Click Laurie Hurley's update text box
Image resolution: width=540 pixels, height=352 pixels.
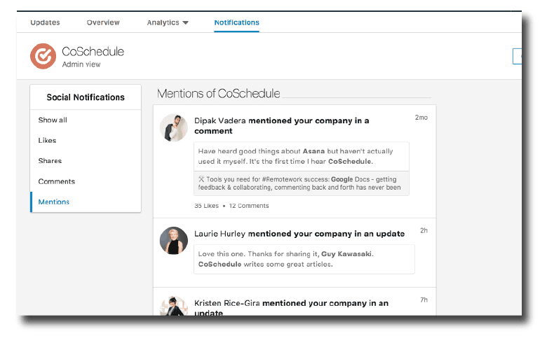tap(304, 259)
